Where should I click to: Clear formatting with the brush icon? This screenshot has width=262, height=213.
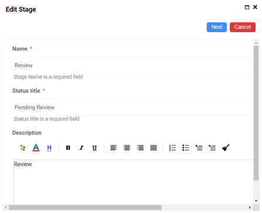point(226,147)
